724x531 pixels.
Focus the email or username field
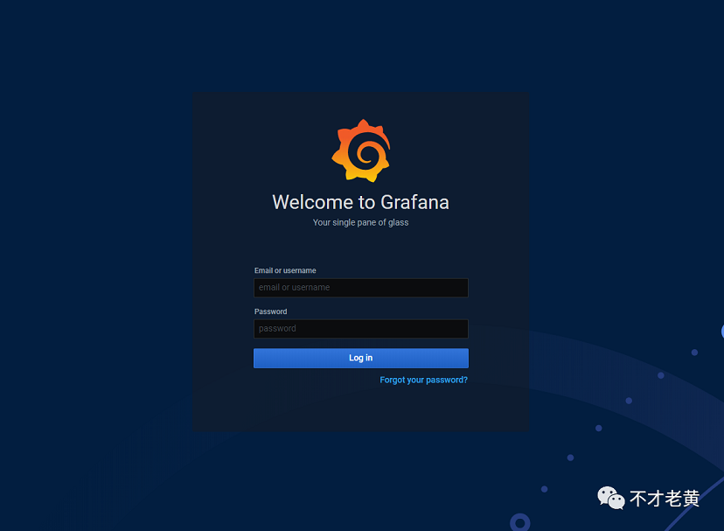(360, 288)
